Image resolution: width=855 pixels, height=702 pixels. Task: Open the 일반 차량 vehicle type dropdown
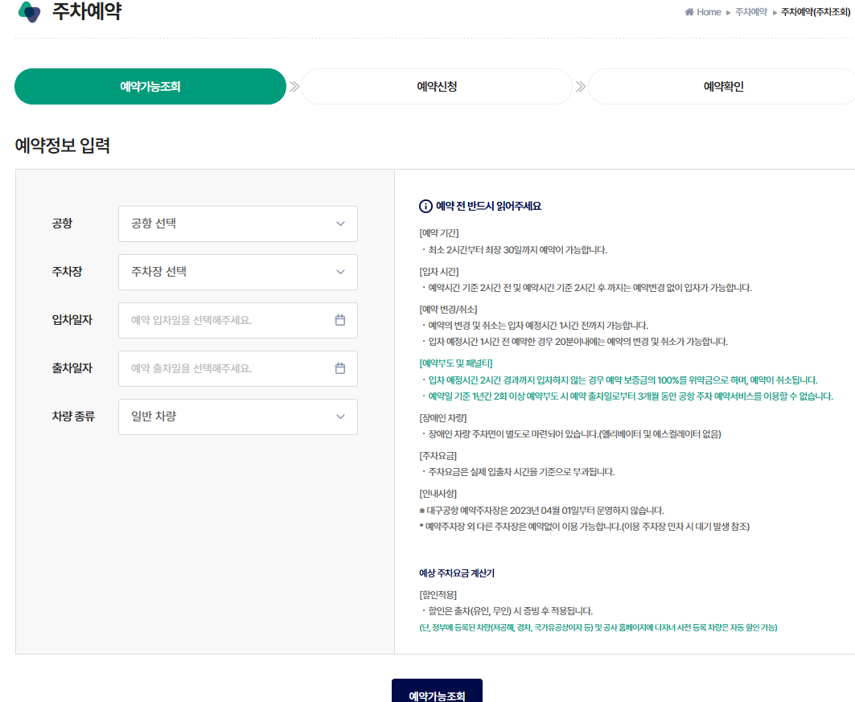pos(238,417)
